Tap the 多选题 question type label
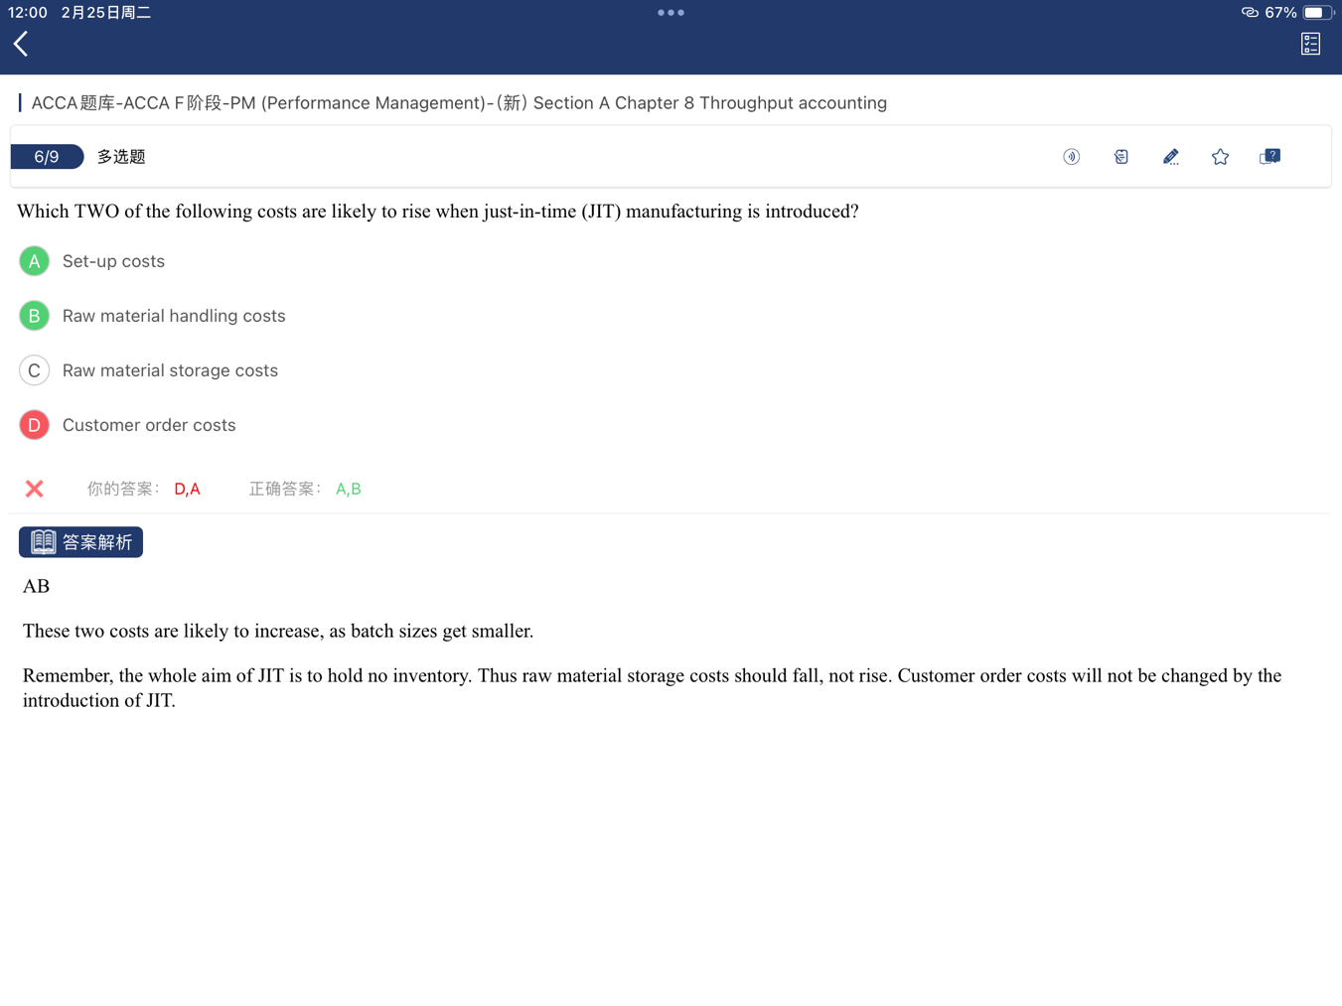 click(x=121, y=157)
